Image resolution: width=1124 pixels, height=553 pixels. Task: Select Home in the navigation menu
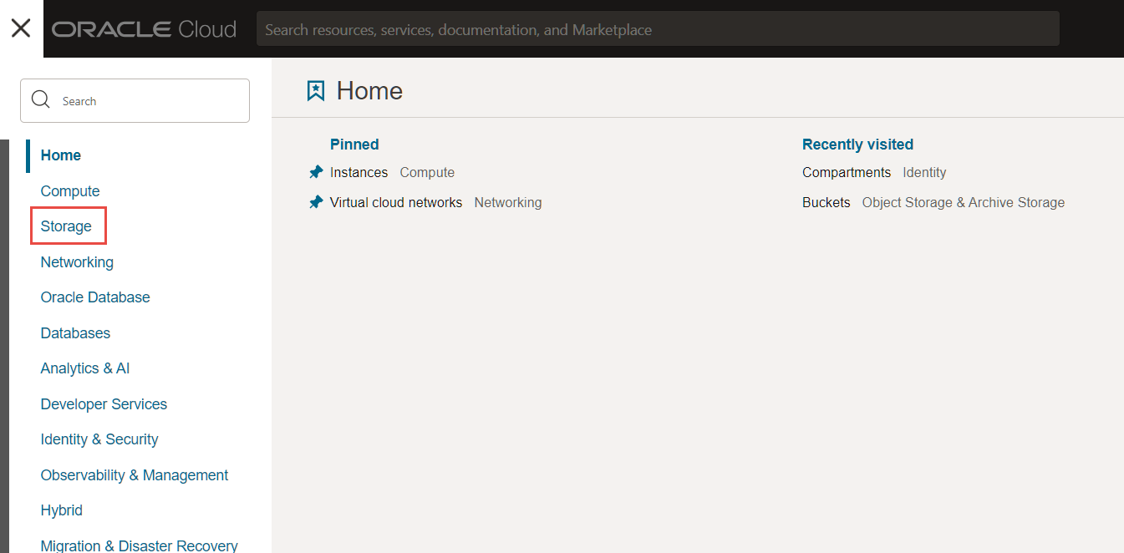(60, 155)
